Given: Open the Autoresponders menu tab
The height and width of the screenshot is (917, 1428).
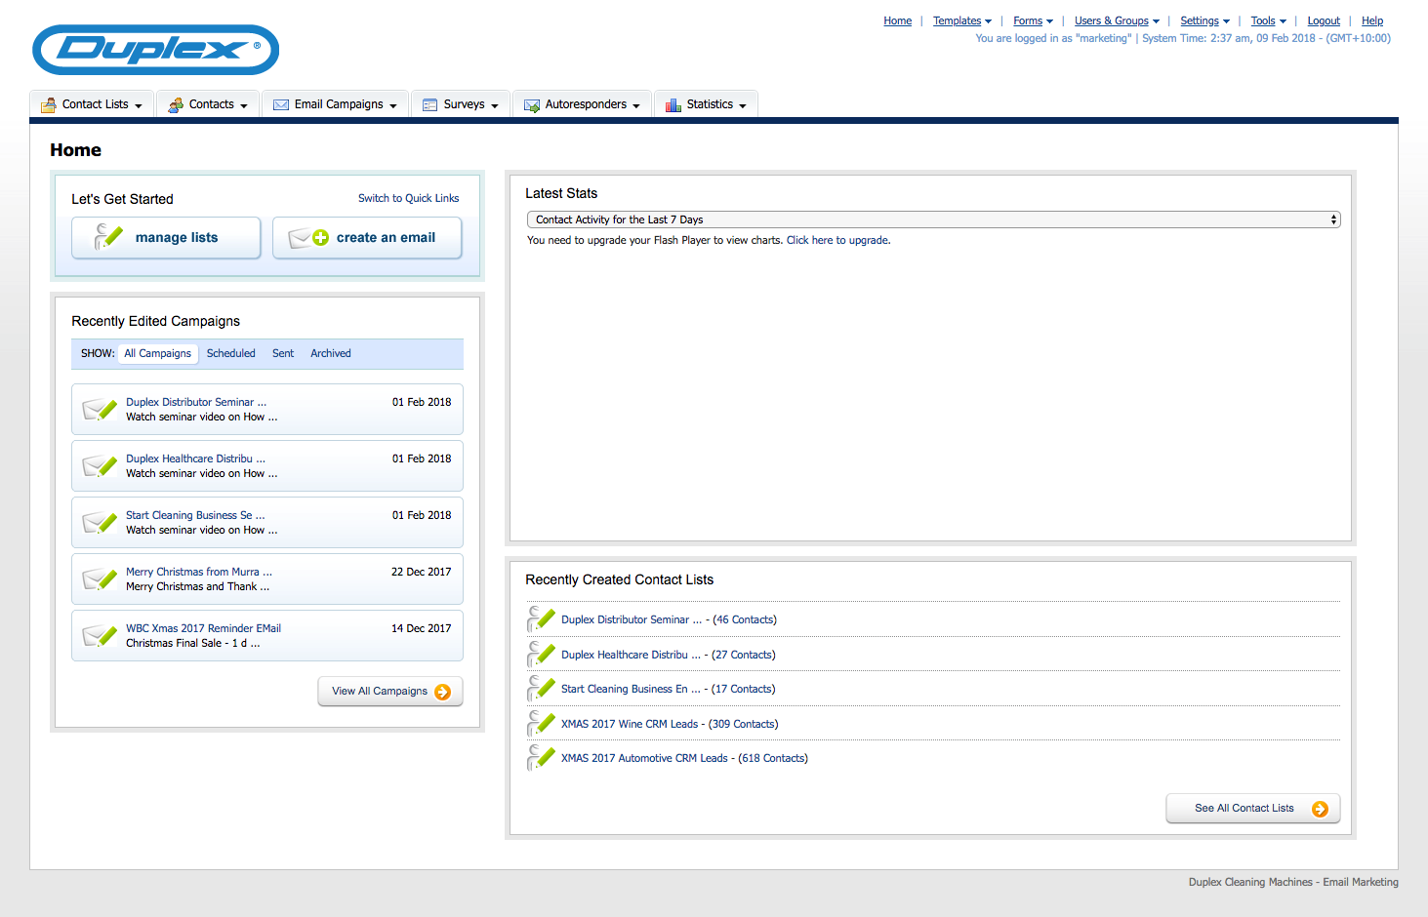Looking at the screenshot, I should (x=582, y=104).
